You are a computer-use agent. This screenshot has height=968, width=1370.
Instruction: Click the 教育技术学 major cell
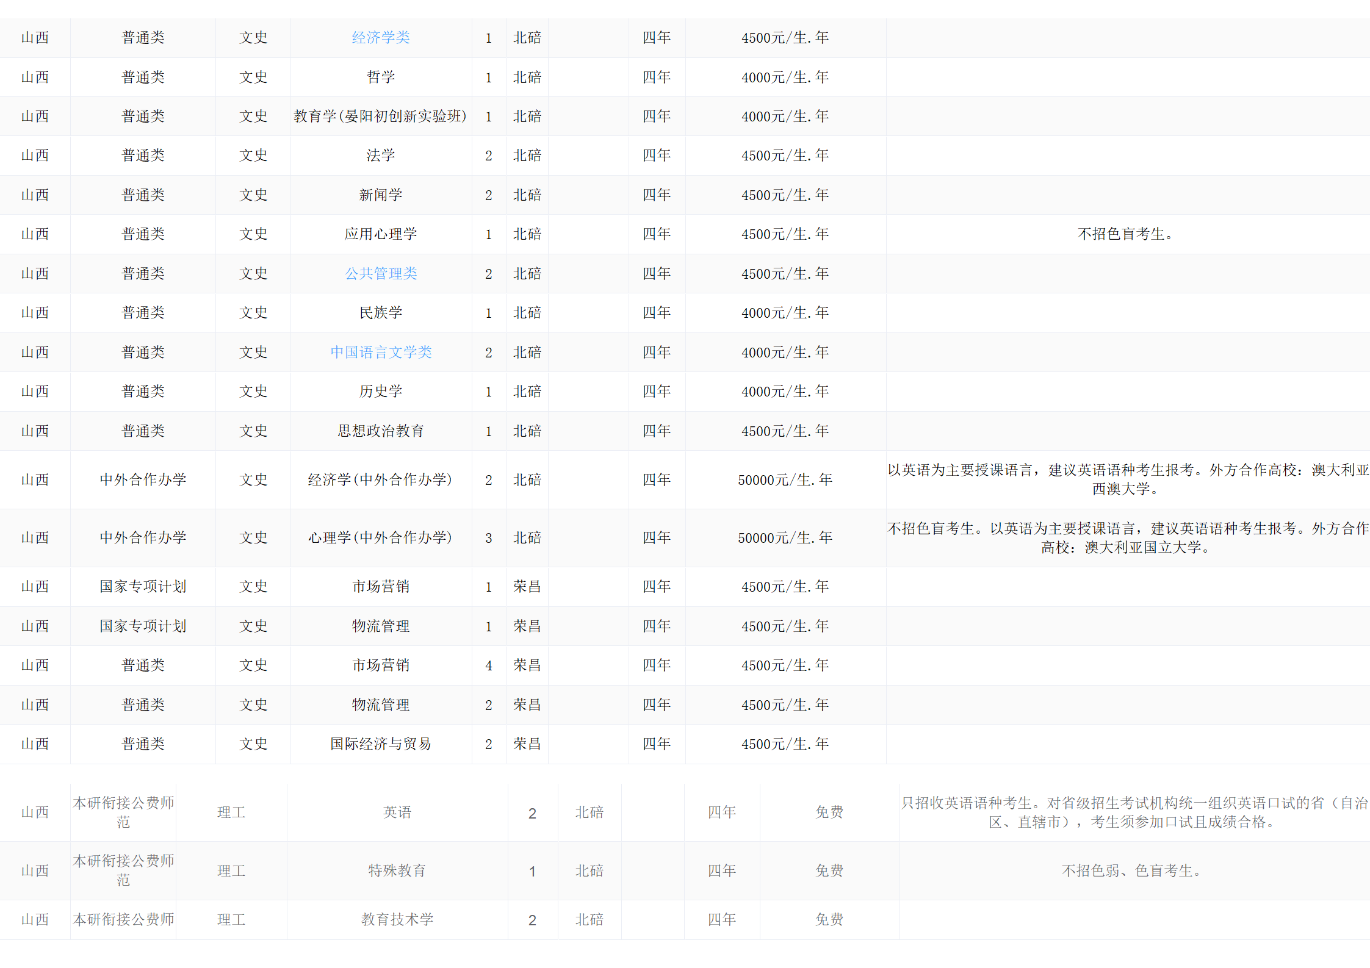click(x=397, y=920)
